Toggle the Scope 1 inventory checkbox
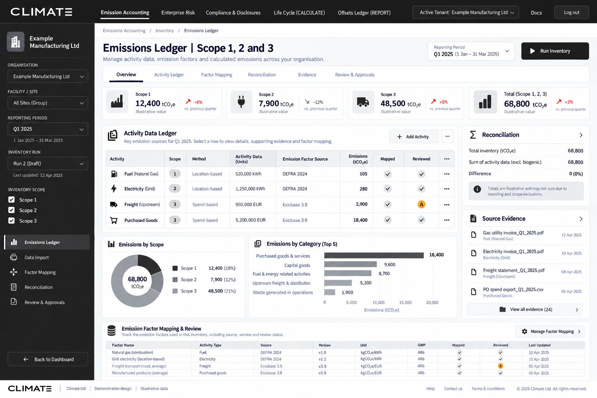This screenshot has height=398, width=597. (12, 200)
